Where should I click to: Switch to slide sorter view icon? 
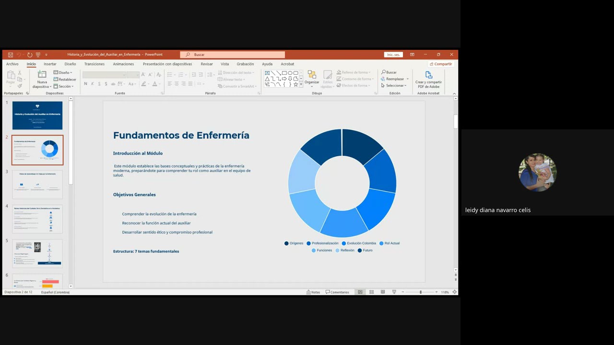click(371, 292)
